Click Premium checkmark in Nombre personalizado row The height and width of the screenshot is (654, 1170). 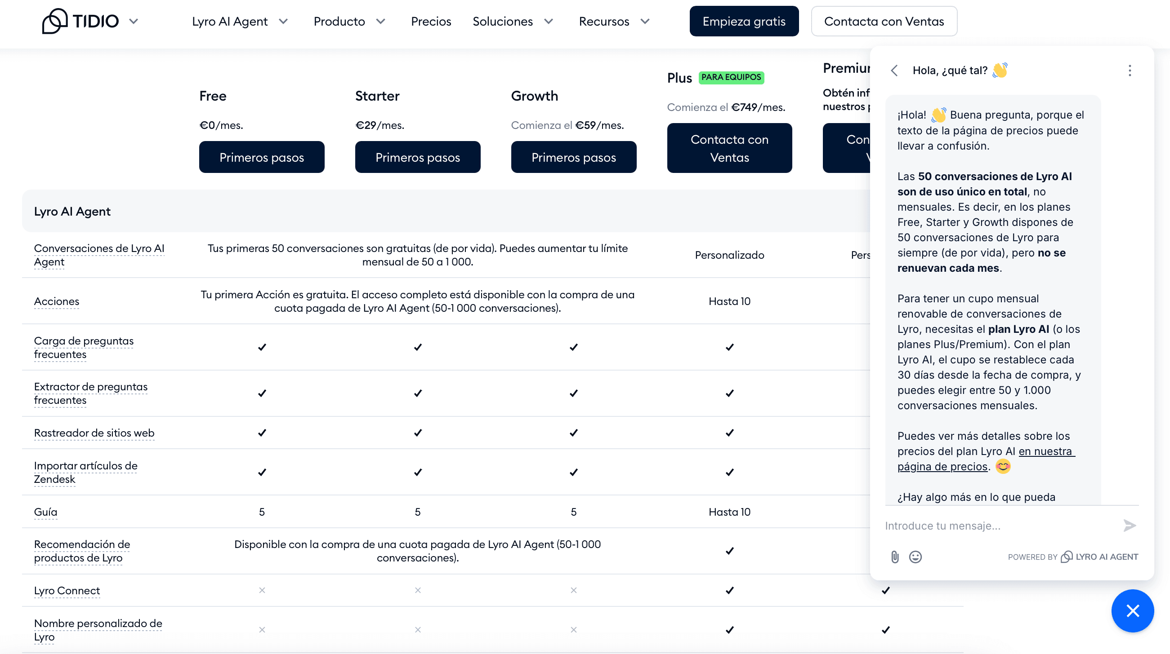(886, 629)
